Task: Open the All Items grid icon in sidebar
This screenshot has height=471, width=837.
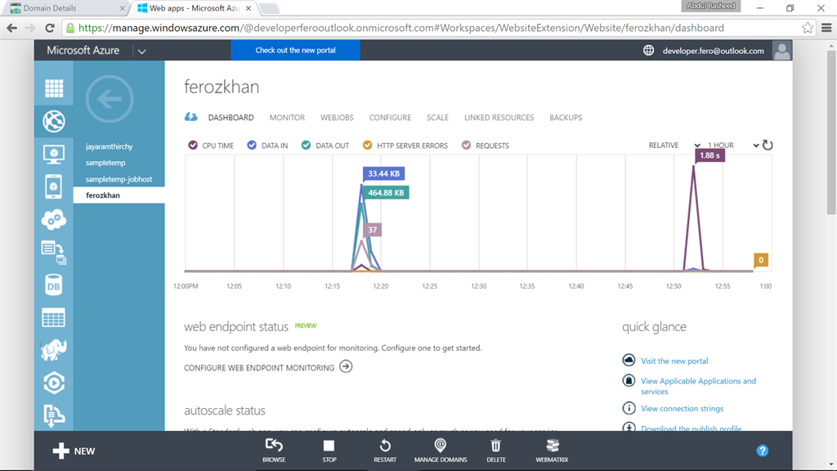Action: click(x=54, y=88)
